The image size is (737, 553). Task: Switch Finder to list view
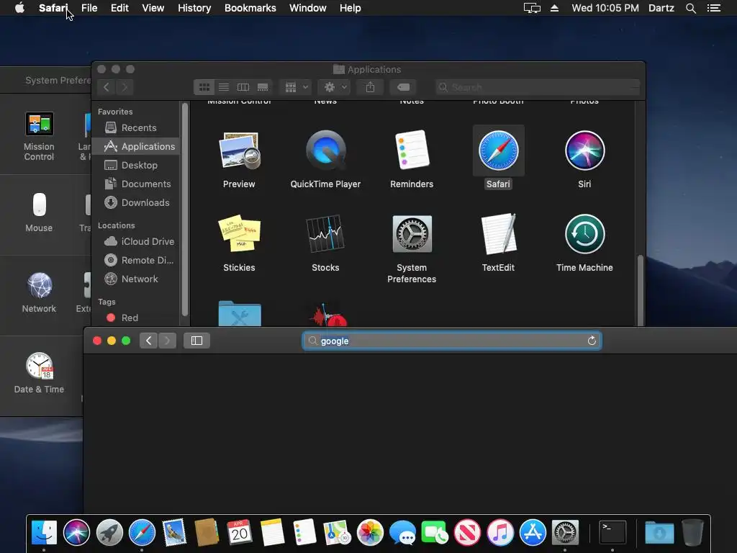(x=224, y=87)
